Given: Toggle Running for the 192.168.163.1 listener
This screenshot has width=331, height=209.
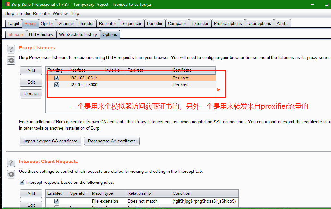Looking at the screenshot, I should 57,78.
